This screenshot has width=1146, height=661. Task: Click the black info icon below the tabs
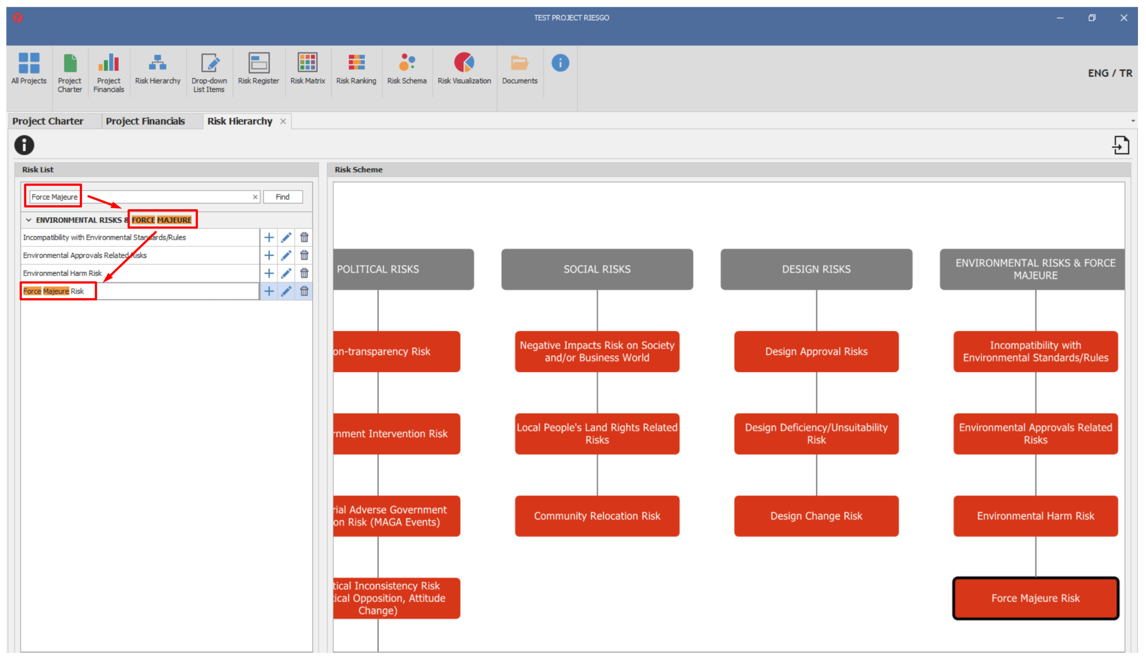click(x=24, y=145)
